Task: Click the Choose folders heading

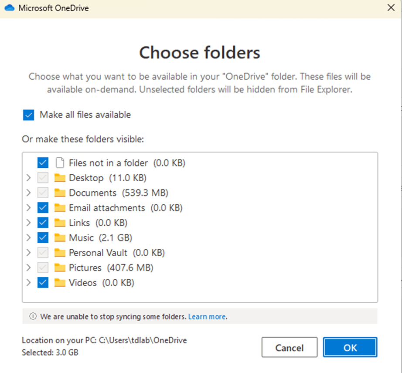Action: pyautogui.click(x=200, y=53)
